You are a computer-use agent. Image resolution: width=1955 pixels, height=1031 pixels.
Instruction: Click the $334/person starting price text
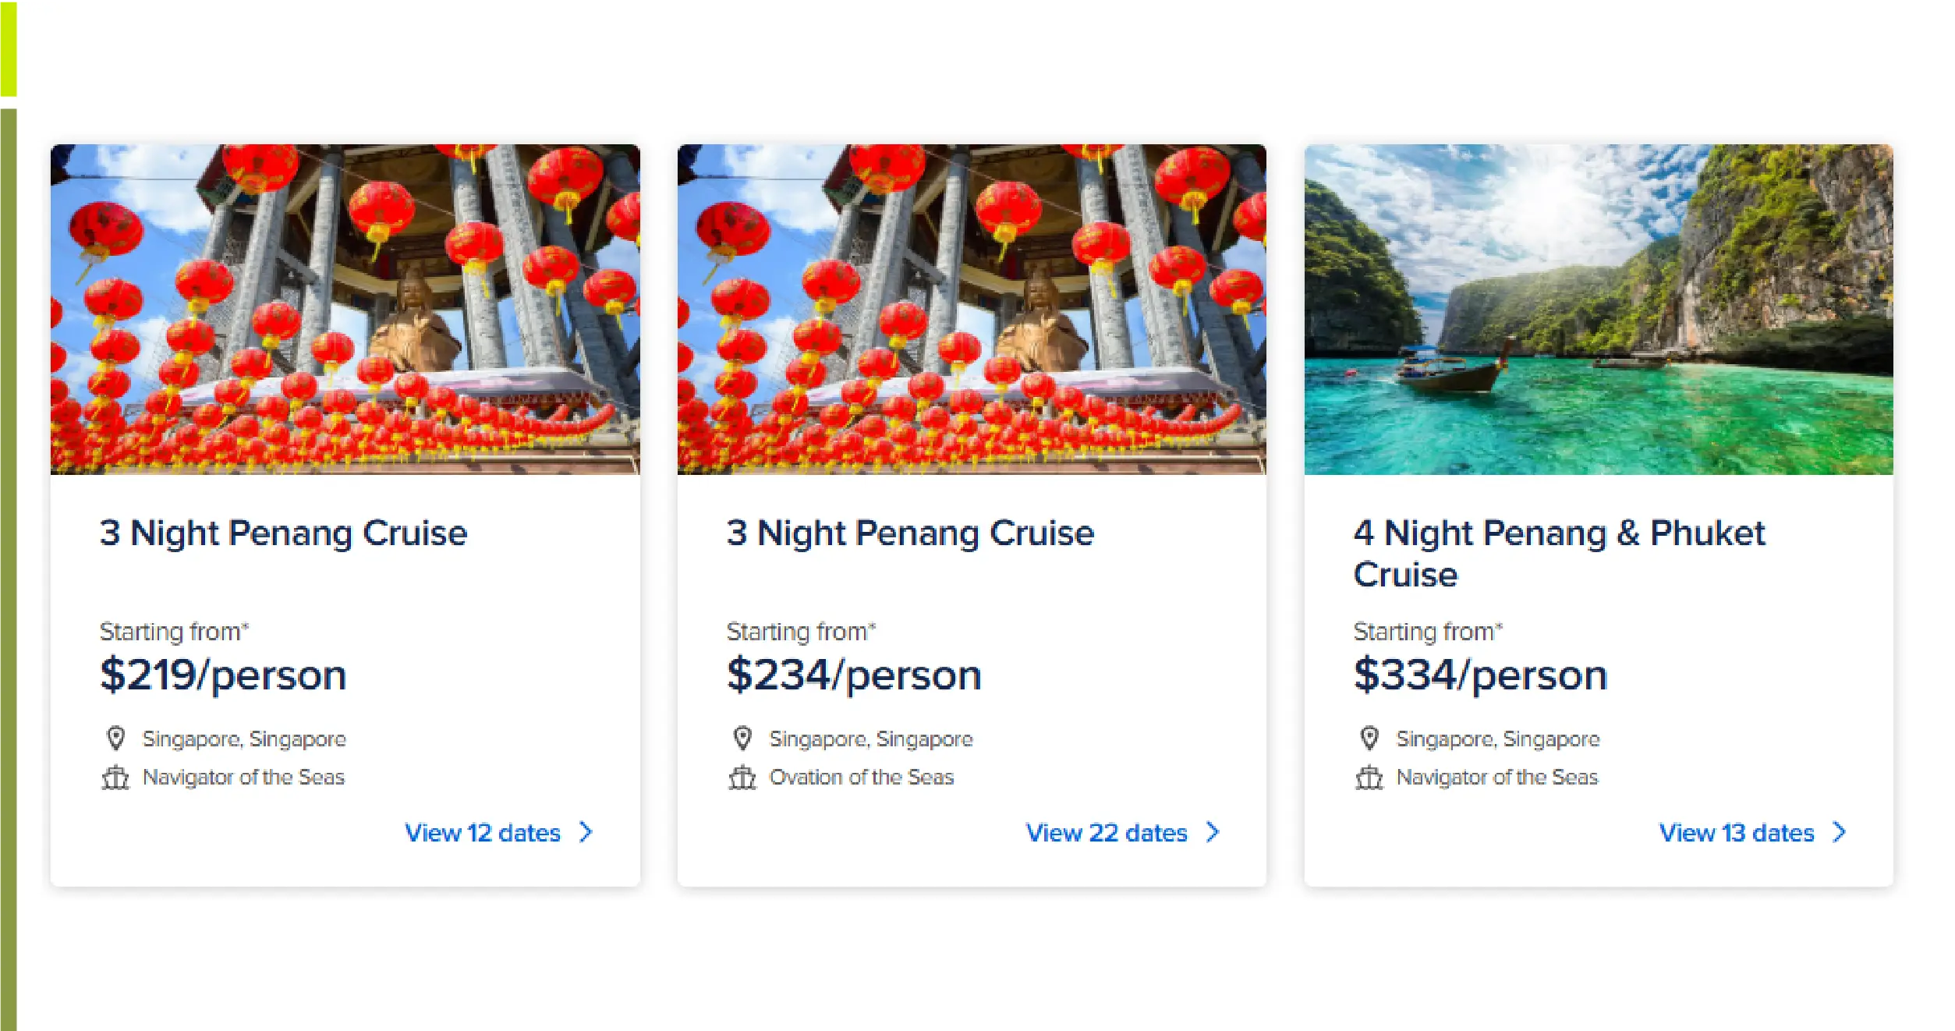click(1480, 674)
